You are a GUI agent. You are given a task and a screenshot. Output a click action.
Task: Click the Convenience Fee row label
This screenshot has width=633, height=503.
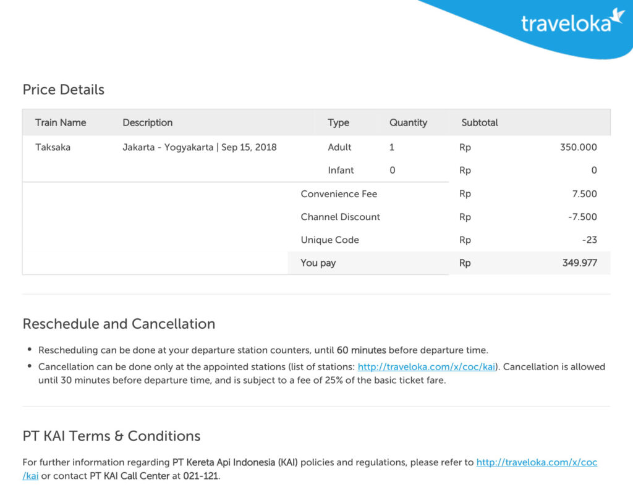coord(339,194)
